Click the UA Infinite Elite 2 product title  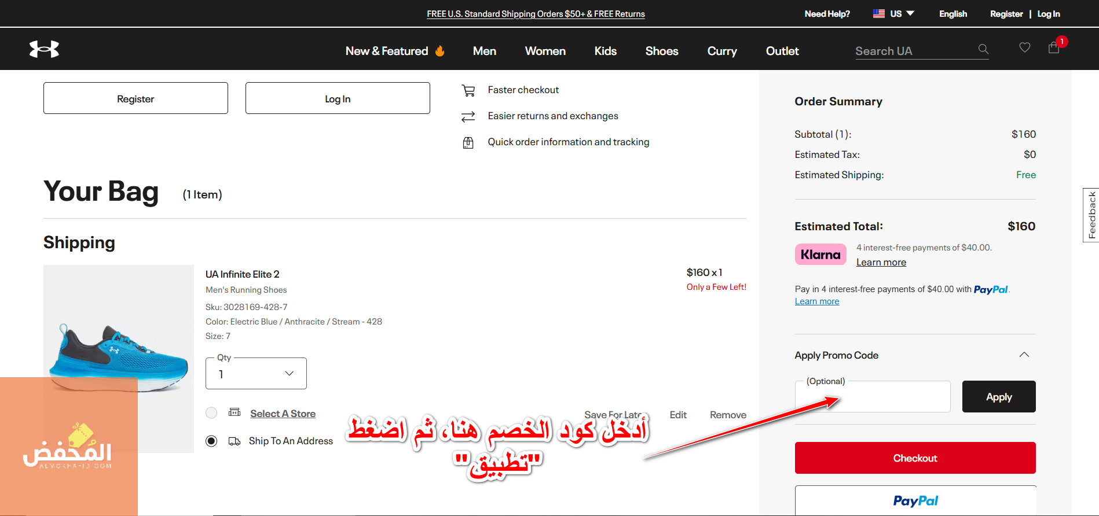click(242, 274)
